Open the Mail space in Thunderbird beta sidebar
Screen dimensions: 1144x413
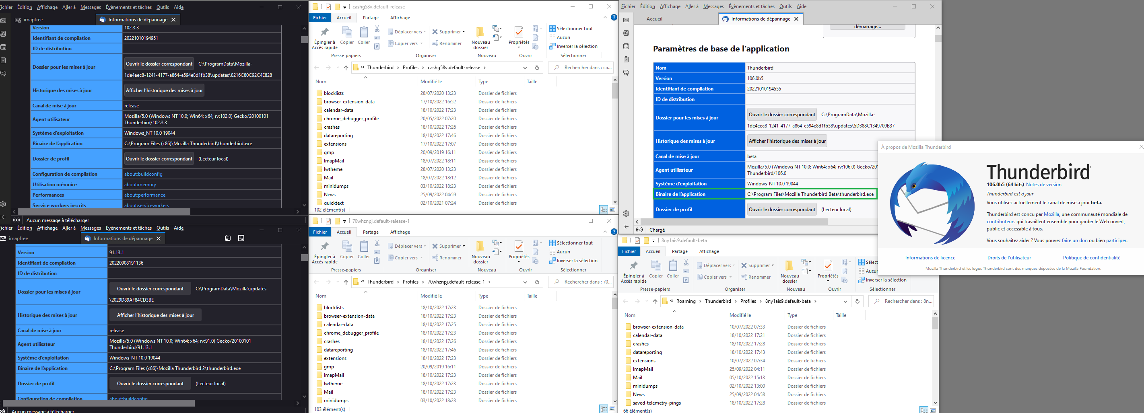tap(626, 20)
